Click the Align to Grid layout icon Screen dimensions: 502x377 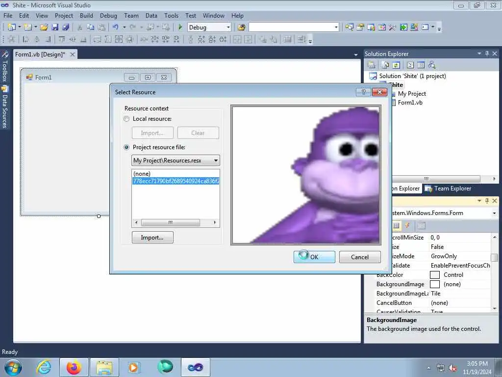(x=12, y=39)
